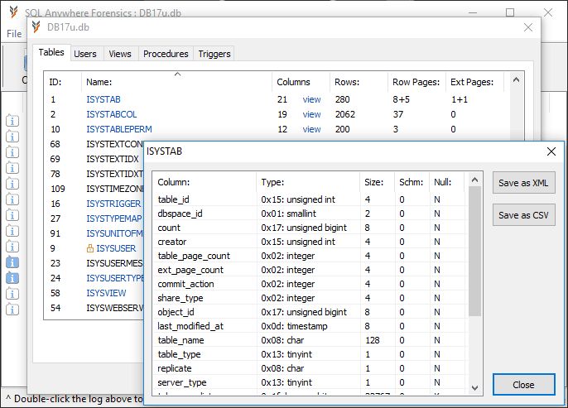Switch to the Users tab

tap(85, 54)
